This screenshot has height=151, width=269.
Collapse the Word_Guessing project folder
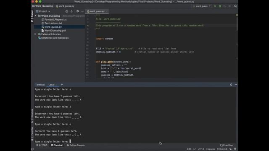(x=35, y=16)
